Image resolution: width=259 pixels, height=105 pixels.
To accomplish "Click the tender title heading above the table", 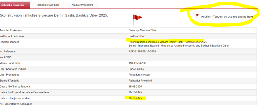I will 54,15.
